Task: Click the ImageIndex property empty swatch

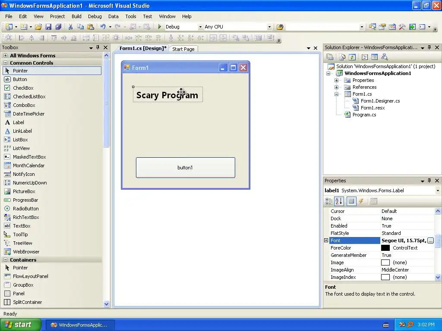Action: pos(385,277)
